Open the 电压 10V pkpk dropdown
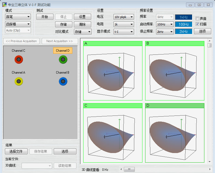 (x=124, y=17)
